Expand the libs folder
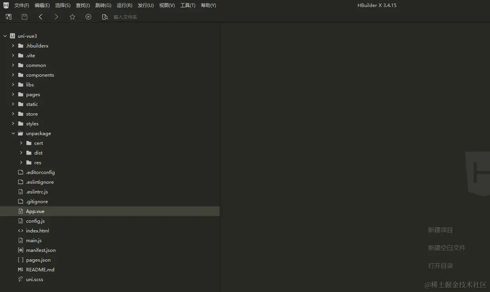 point(13,84)
